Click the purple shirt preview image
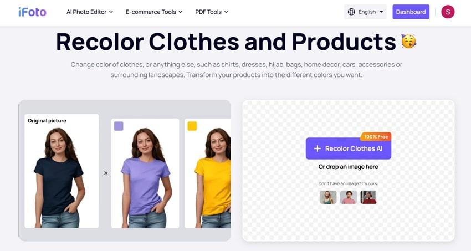Image resolution: width=471 pixels, height=251 pixels. tap(145, 173)
